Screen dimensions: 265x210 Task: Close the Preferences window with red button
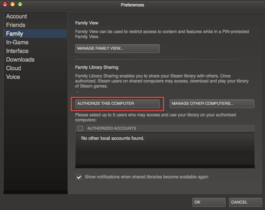[x=5, y=4]
